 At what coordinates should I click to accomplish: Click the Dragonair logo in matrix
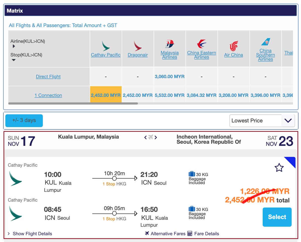point(137,46)
